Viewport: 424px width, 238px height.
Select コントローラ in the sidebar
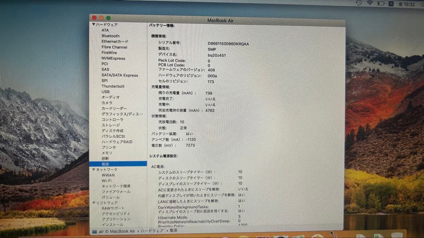(112, 119)
